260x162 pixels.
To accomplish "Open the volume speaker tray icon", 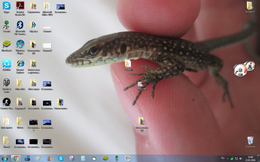I will pos(241,159).
